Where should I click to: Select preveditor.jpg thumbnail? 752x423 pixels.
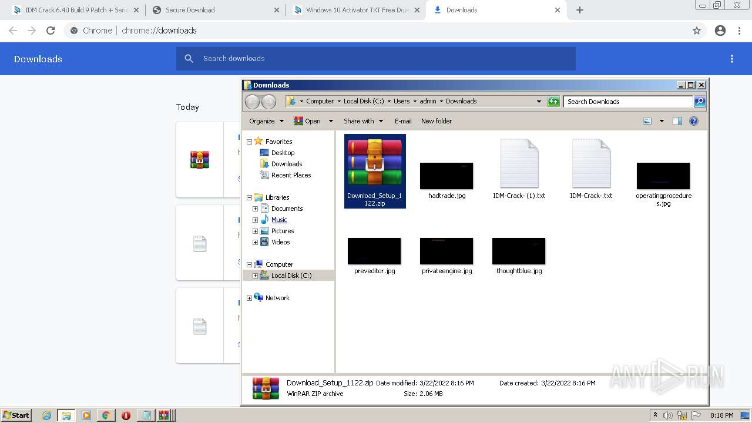pyautogui.click(x=374, y=256)
